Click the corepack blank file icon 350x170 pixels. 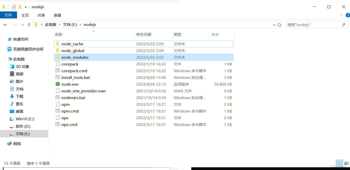coord(58,64)
